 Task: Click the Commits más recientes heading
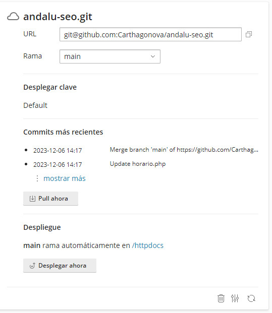click(x=63, y=132)
